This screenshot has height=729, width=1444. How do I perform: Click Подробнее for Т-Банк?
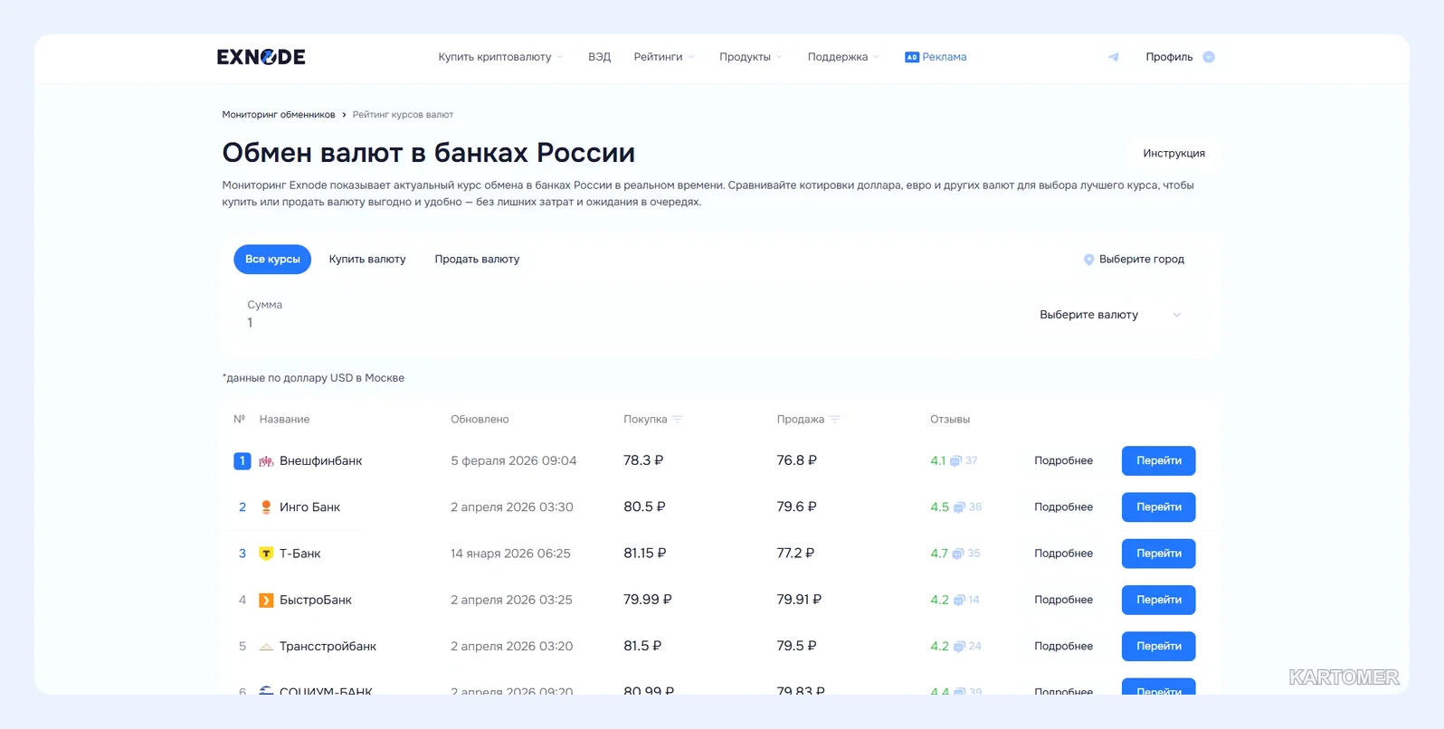[1063, 554]
